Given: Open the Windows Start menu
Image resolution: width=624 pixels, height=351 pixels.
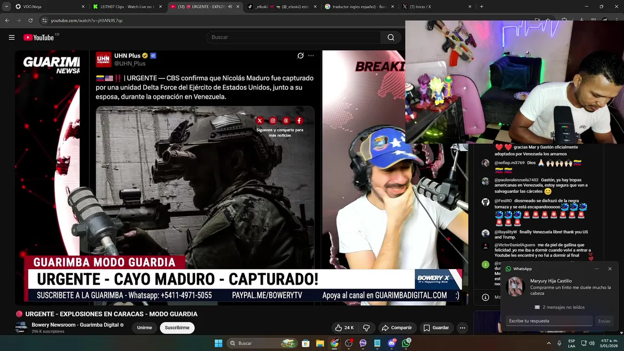Looking at the screenshot, I should 218,343.
